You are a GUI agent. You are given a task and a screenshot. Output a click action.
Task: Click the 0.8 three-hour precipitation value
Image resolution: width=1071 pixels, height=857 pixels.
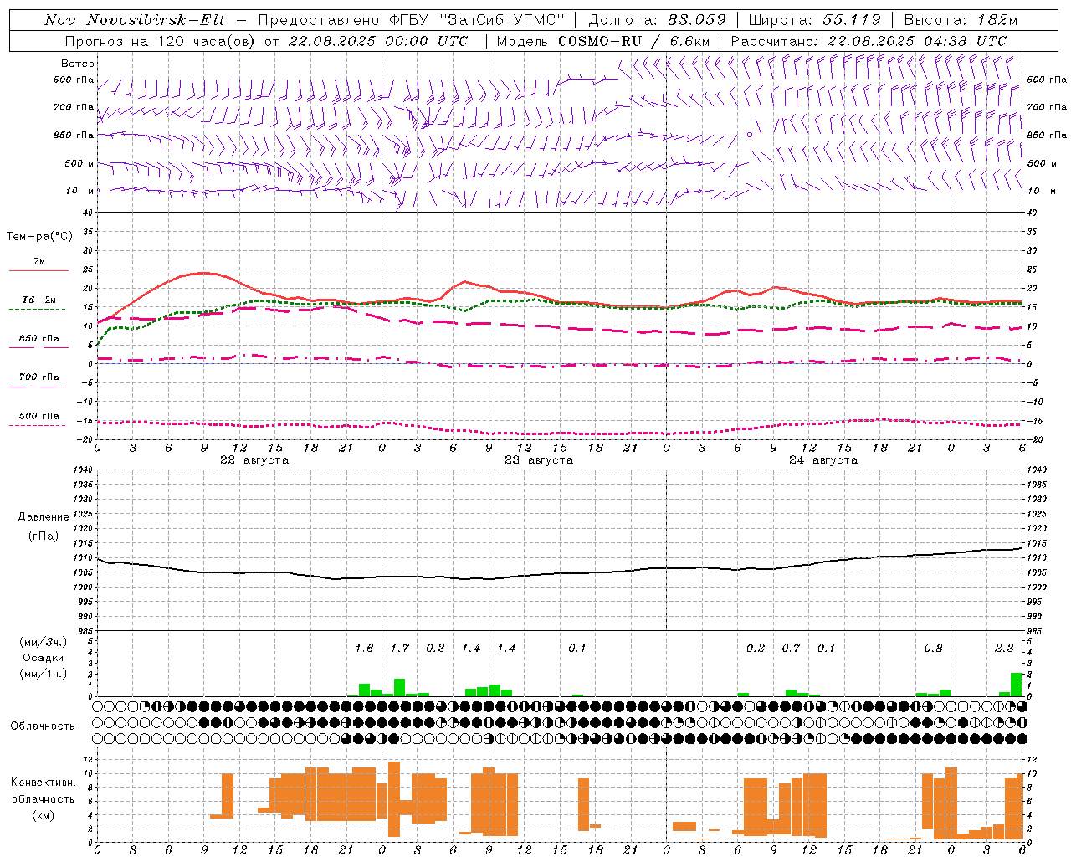coord(933,649)
